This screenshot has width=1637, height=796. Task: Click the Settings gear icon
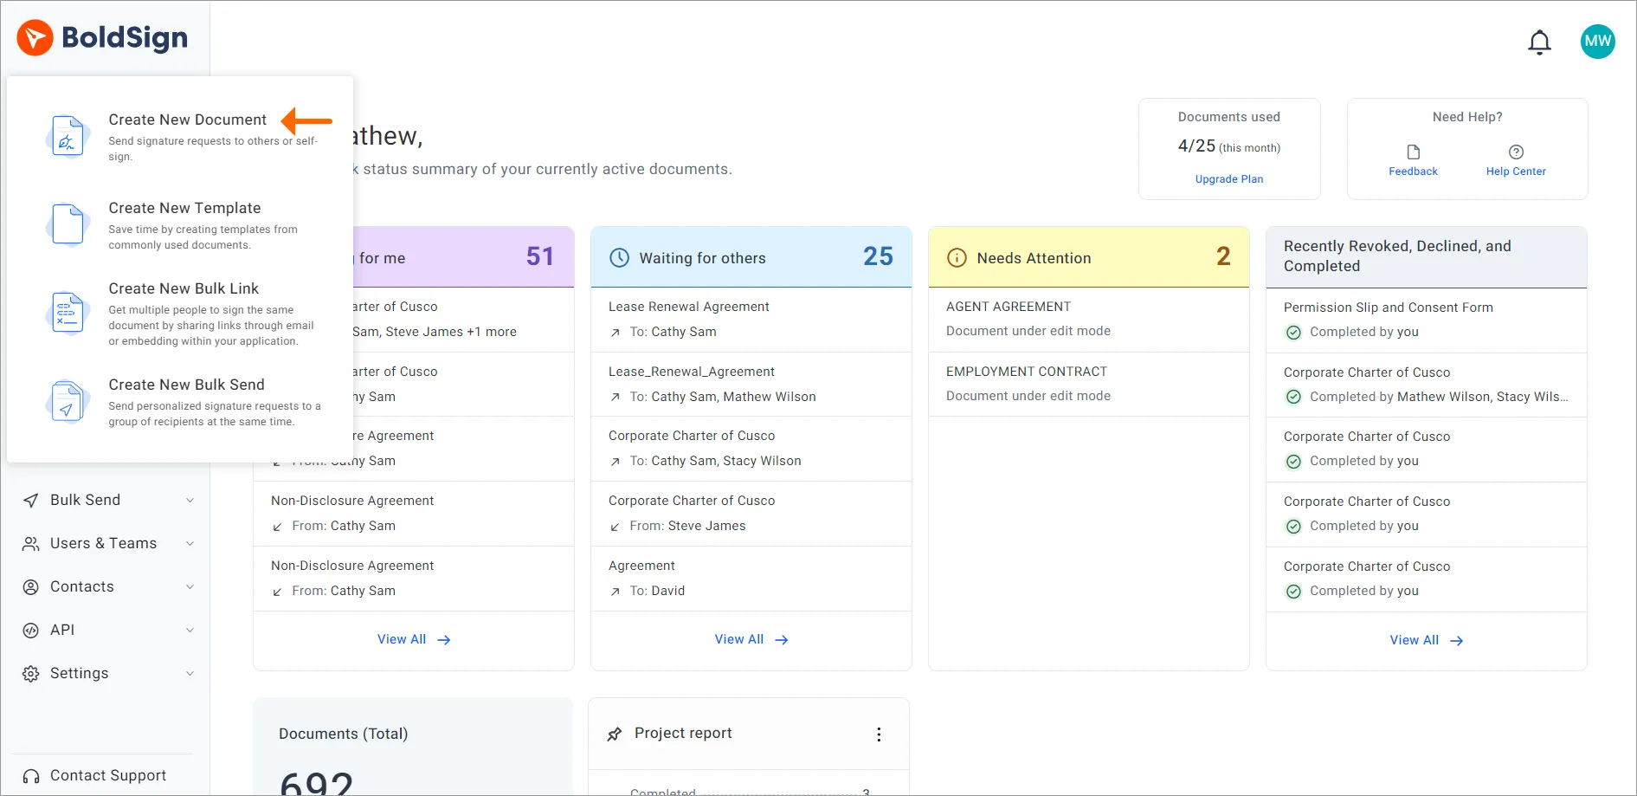(x=31, y=673)
